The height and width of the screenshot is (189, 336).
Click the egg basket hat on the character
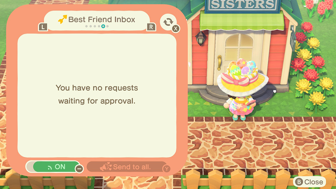coord(243,76)
